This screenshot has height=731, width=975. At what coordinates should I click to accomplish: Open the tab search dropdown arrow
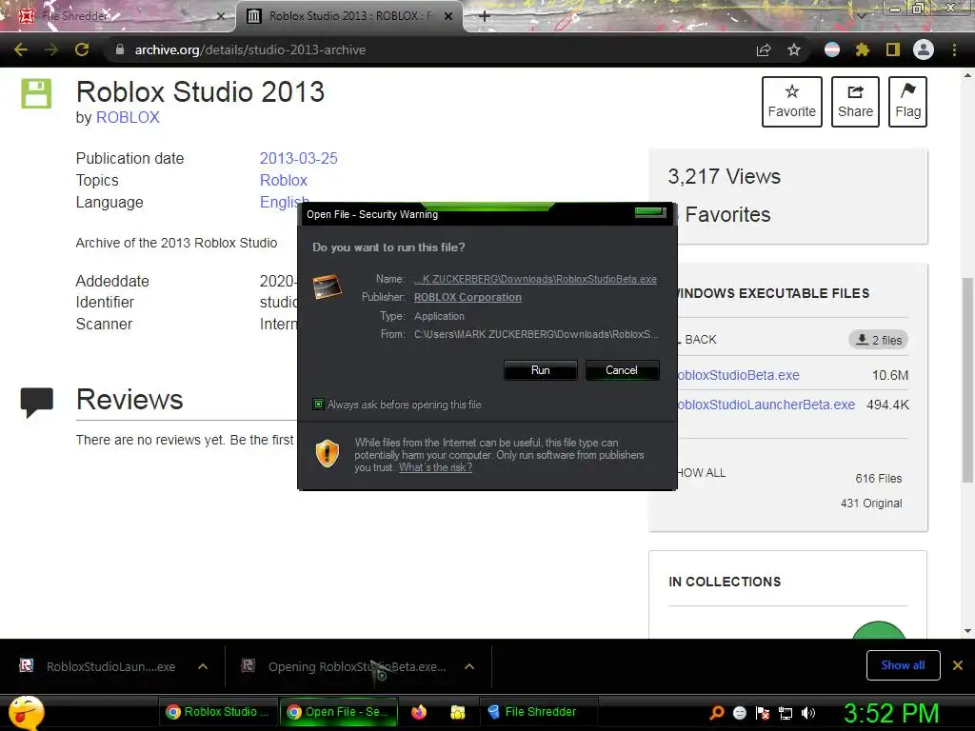coord(861,16)
